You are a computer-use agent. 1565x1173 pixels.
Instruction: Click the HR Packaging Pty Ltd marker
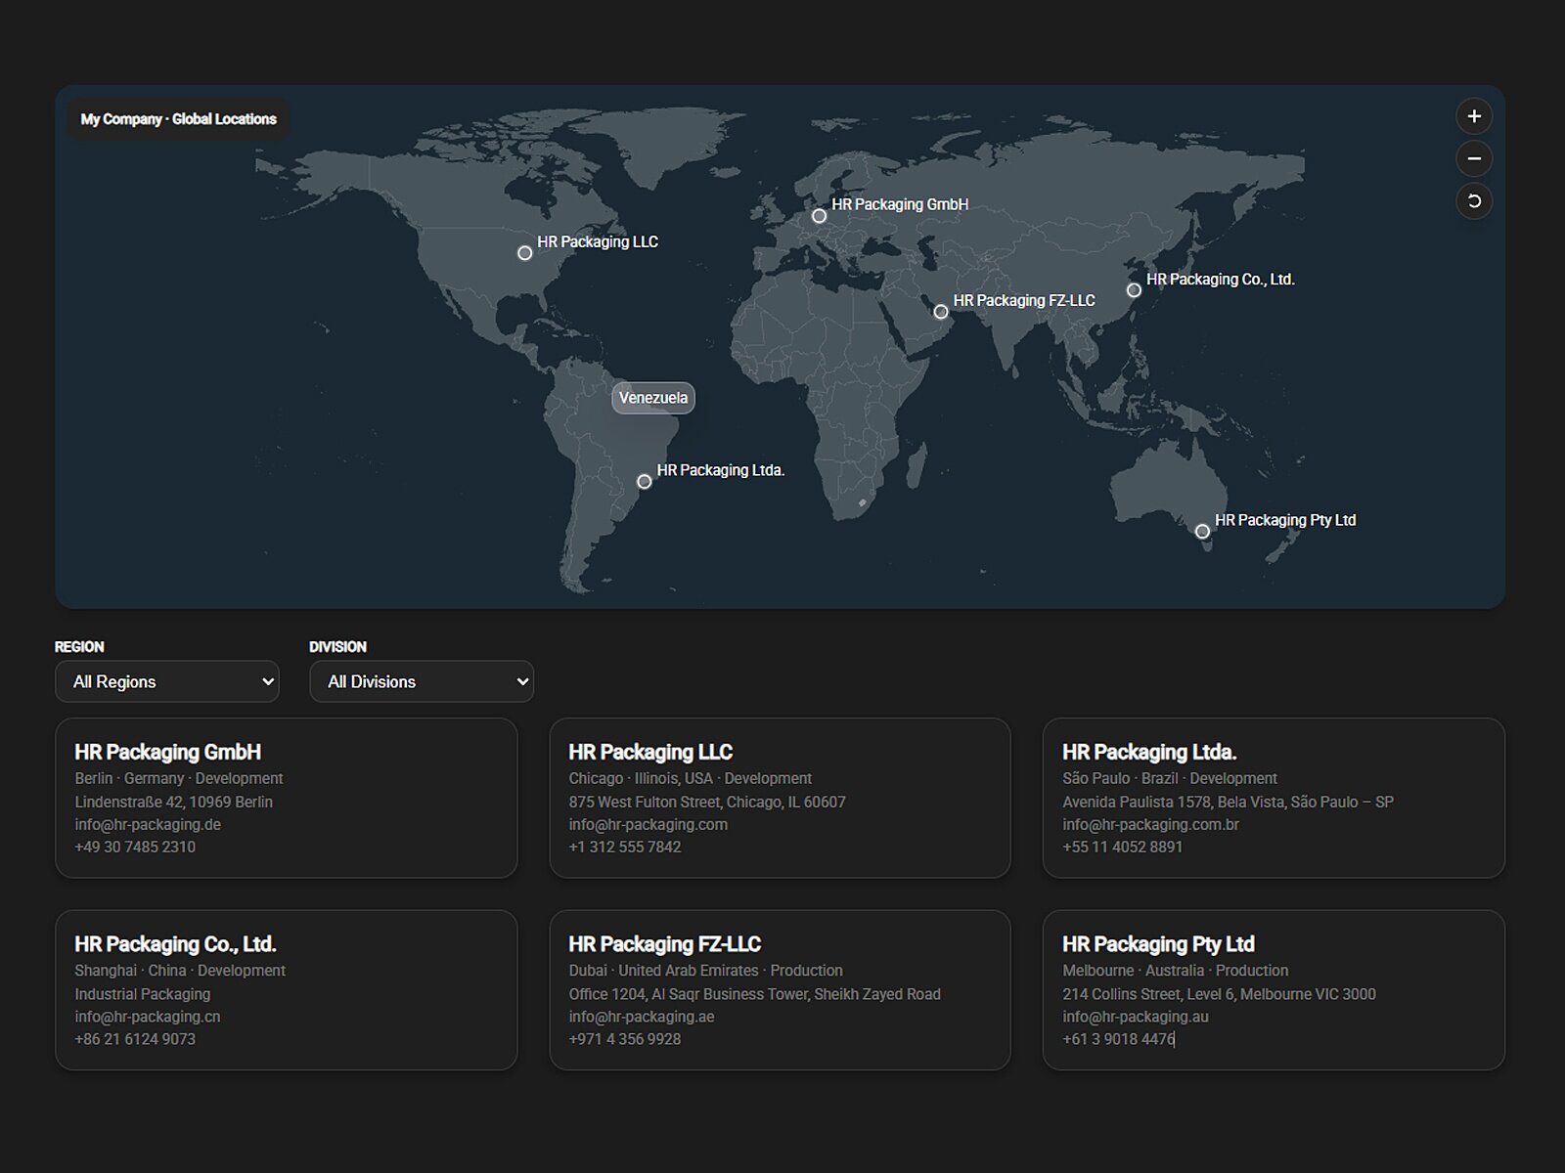(x=1202, y=532)
